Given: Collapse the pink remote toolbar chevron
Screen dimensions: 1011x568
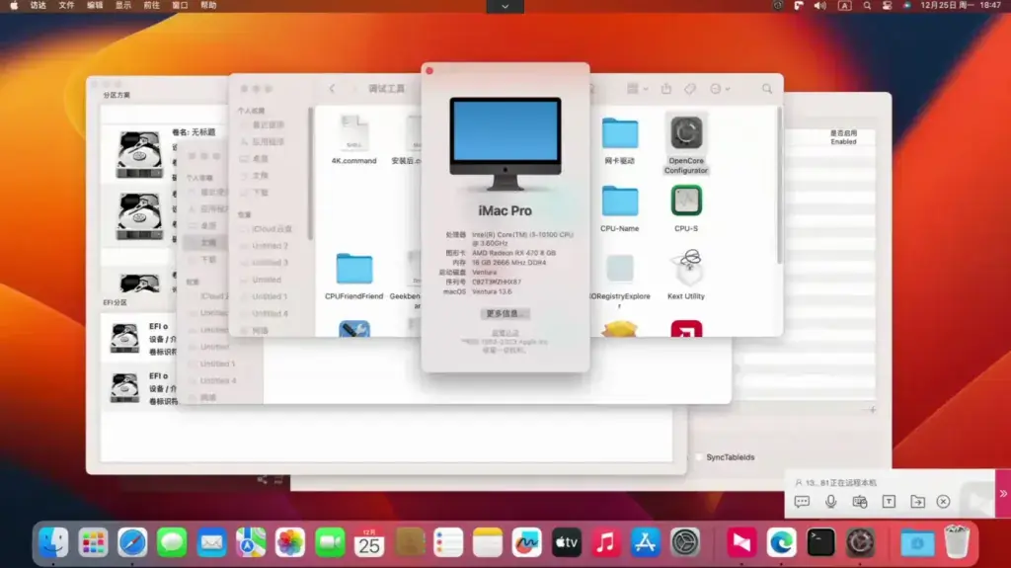Looking at the screenshot, I should coord(1003,493).
